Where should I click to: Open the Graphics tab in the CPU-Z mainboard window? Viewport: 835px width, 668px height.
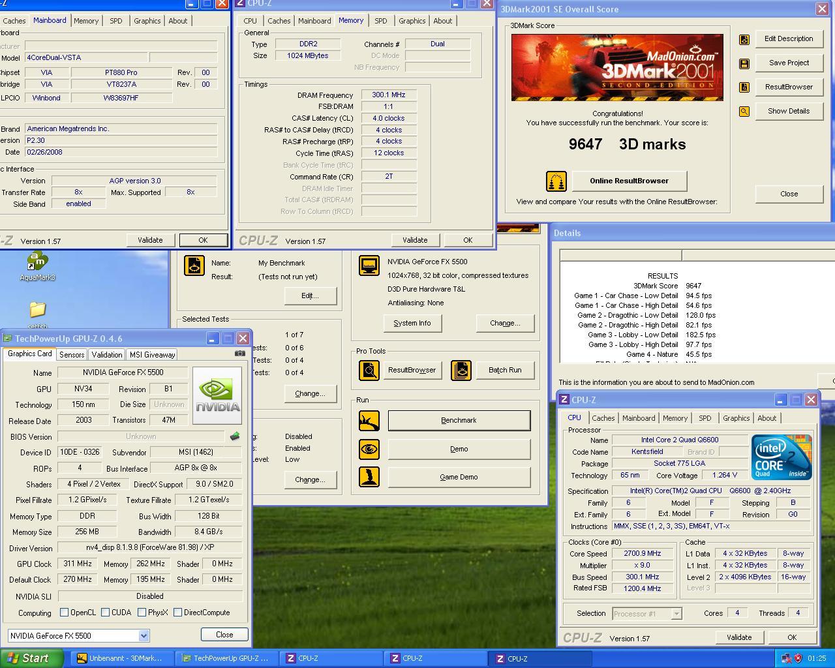[147, 21]
